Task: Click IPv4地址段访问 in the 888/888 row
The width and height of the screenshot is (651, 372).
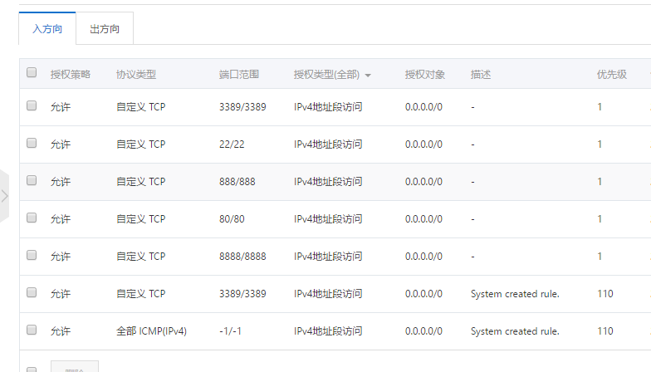Action: (x=328, y=182)
